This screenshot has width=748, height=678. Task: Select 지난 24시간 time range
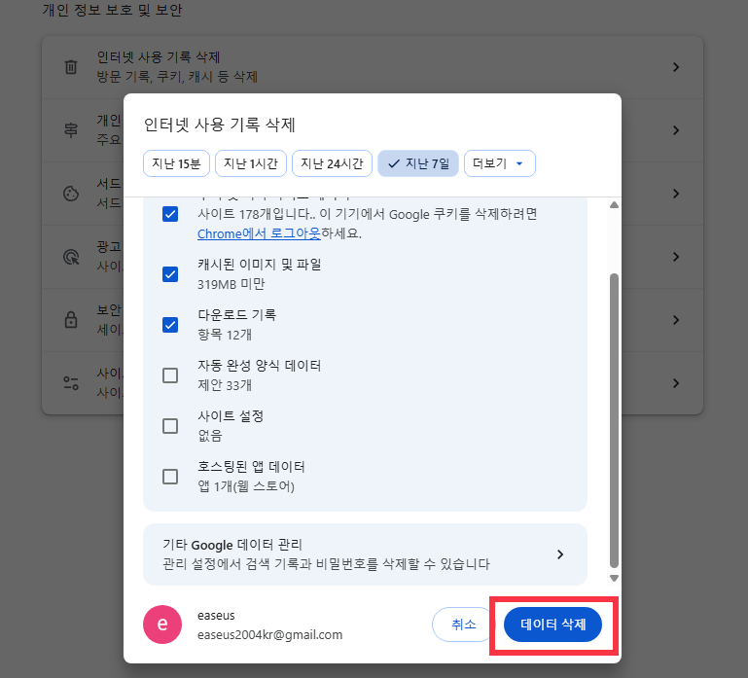[332, 163]
